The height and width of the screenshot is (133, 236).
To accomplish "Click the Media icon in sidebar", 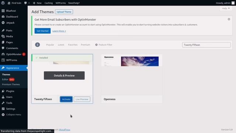I will pos(3,36).
